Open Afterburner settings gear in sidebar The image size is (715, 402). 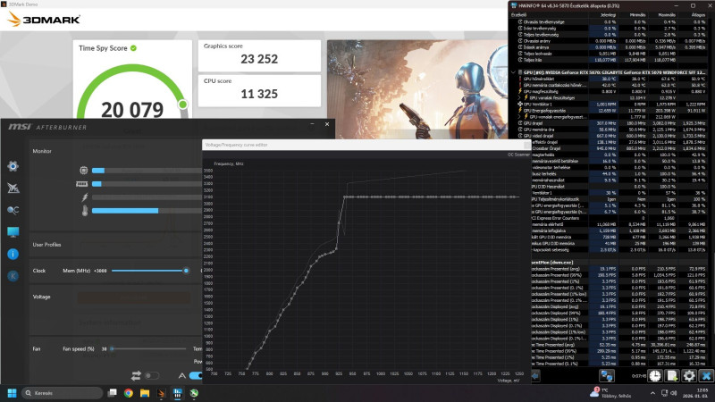pos(13,166)
